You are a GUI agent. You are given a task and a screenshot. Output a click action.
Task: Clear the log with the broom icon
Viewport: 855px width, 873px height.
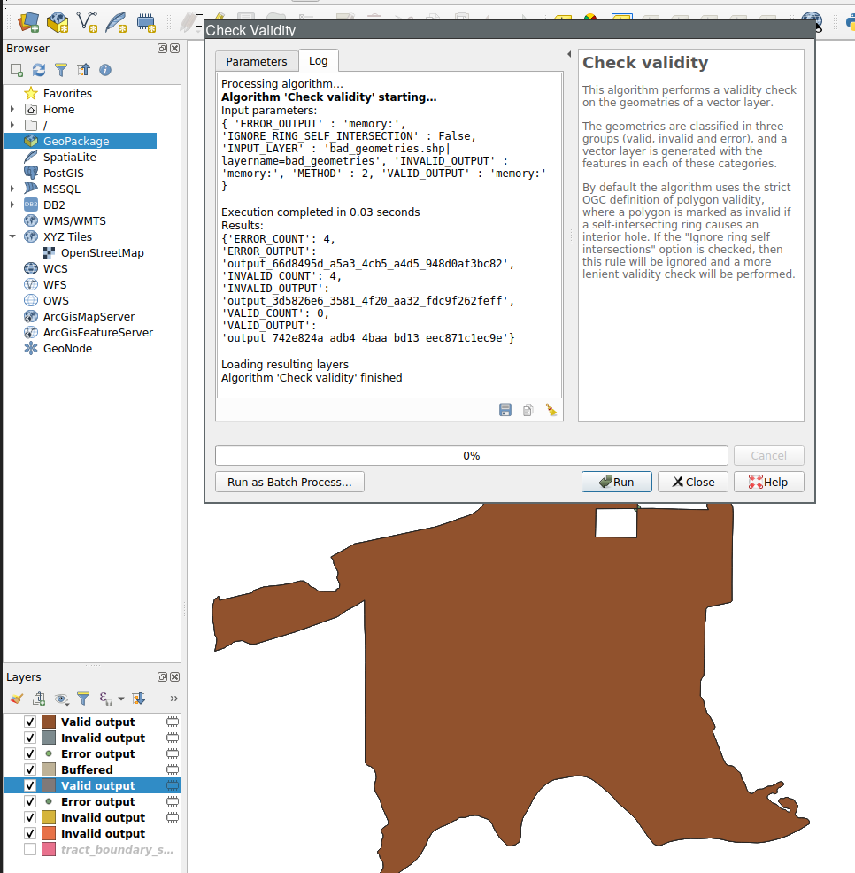tap(551, 410)
